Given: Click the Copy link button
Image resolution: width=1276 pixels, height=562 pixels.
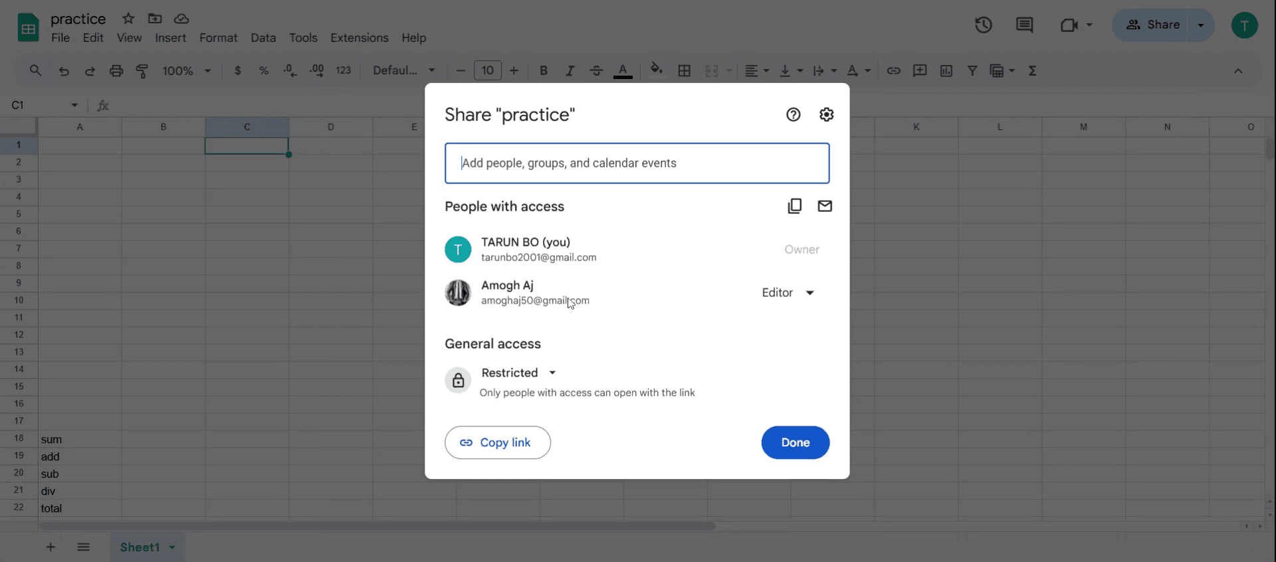Looking at the screenshot, I should (498, 442).
